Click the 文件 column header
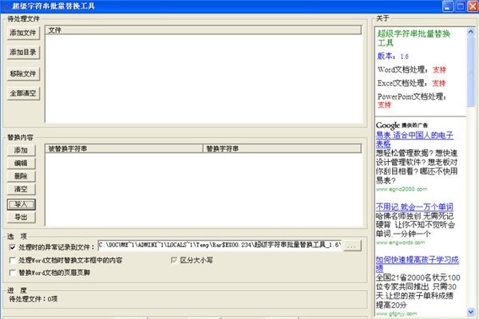The width and height of the screenshot is (479, 319). coord(203,30)
